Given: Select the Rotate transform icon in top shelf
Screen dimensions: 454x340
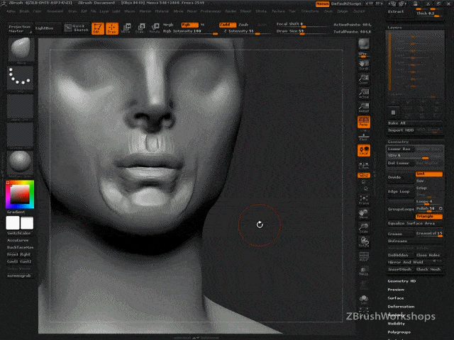Looking at the screenshot, I should click(155, 28).
